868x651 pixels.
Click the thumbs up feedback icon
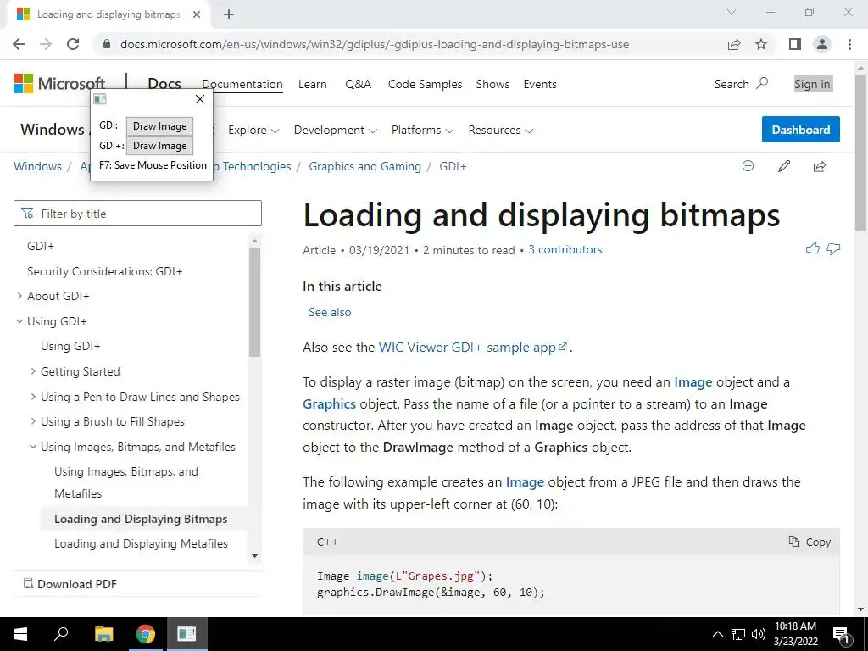[x=813, y=248]
